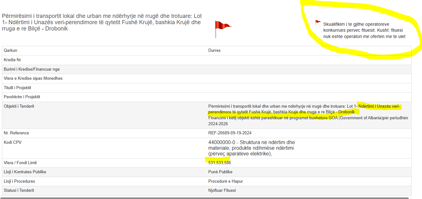Screen dimensions: 422x199
Task: Click the limit fund value 531,533,586
Action: pos(220,163)
